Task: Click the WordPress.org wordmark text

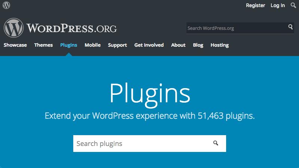Action: 72,28
